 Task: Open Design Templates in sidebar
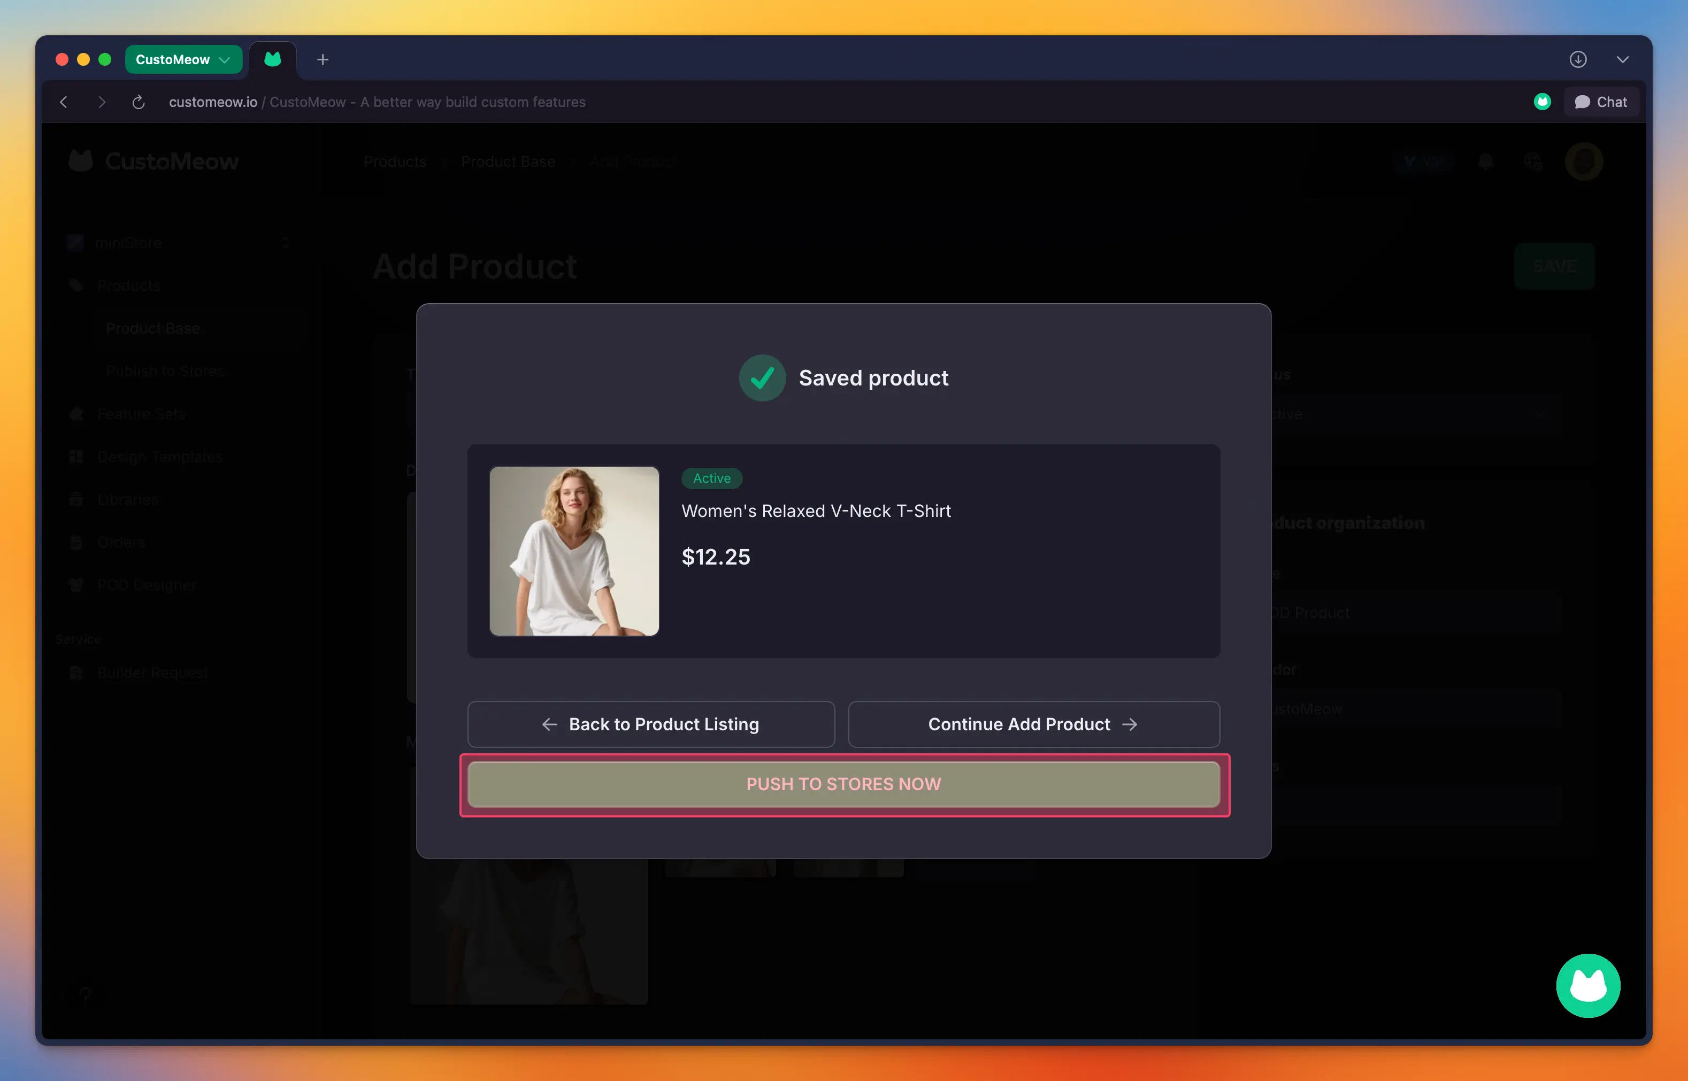159,457
